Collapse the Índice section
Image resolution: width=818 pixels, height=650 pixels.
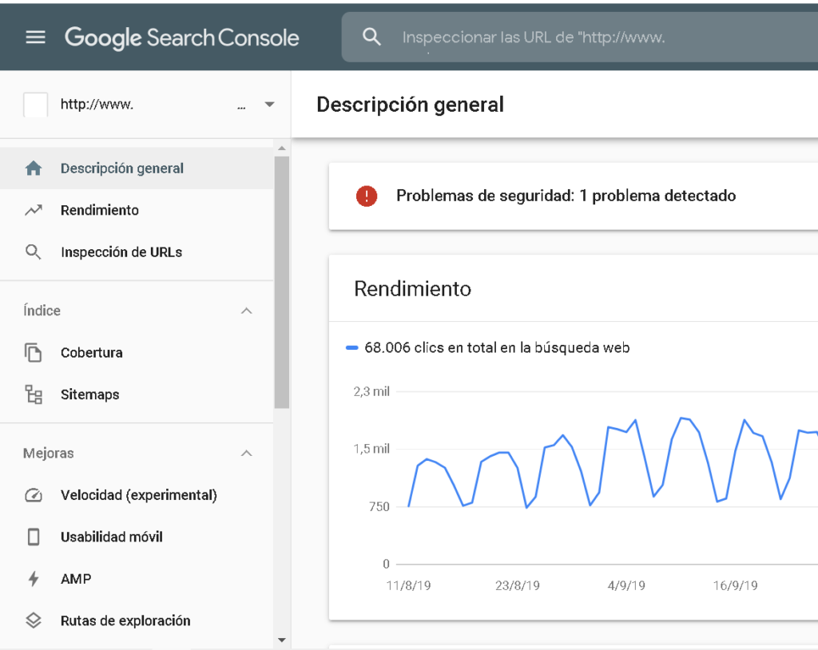(x=246, y=311)
